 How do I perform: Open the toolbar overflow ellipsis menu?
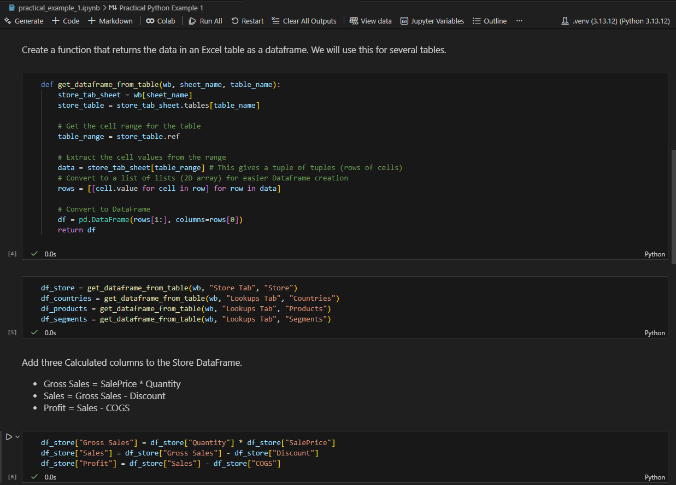coord(519,21)
